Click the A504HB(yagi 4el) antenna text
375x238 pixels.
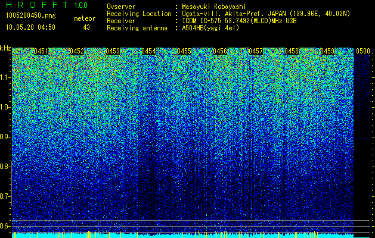coord(210,28)
